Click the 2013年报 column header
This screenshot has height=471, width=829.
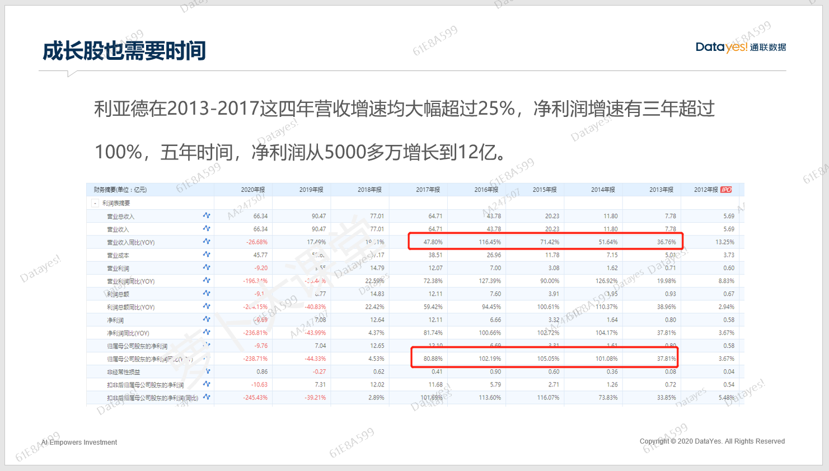(x=661, y=190)
